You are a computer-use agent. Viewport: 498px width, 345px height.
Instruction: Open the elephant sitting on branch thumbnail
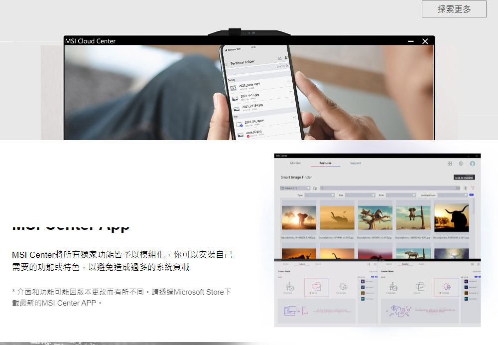413,218
